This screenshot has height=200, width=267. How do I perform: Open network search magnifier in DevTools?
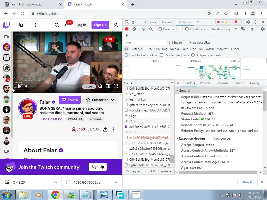click(x=151, y=29)
